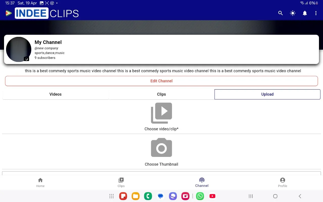Tap the Choose video/clip icon
The width and height of the screenshot is (323, 202).
[x=161, y=113]
